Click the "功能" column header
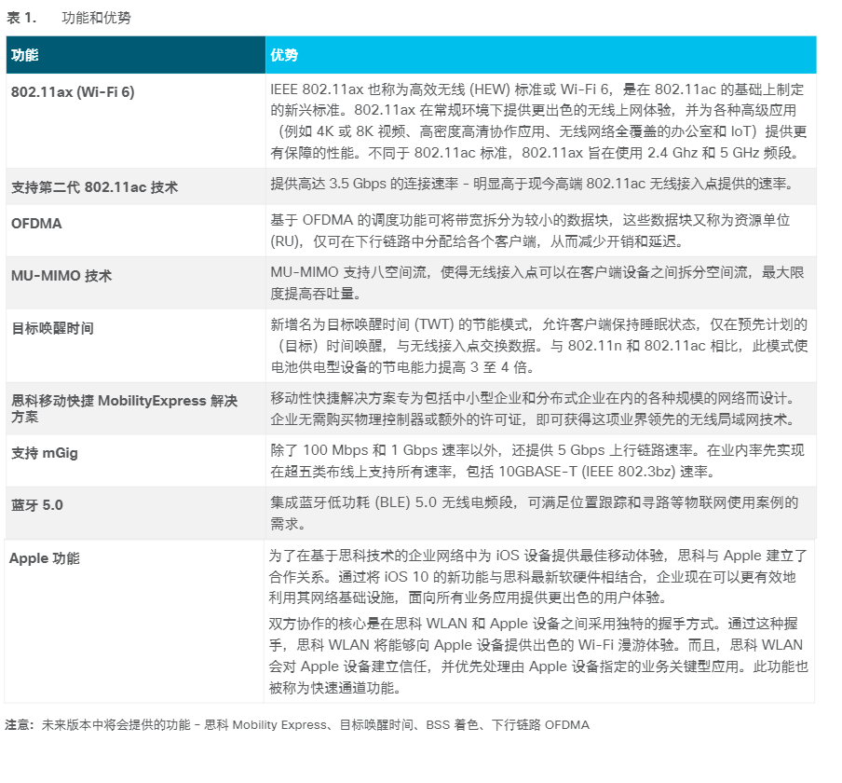This screenshot has width=842, height=783. pos(25,55)
